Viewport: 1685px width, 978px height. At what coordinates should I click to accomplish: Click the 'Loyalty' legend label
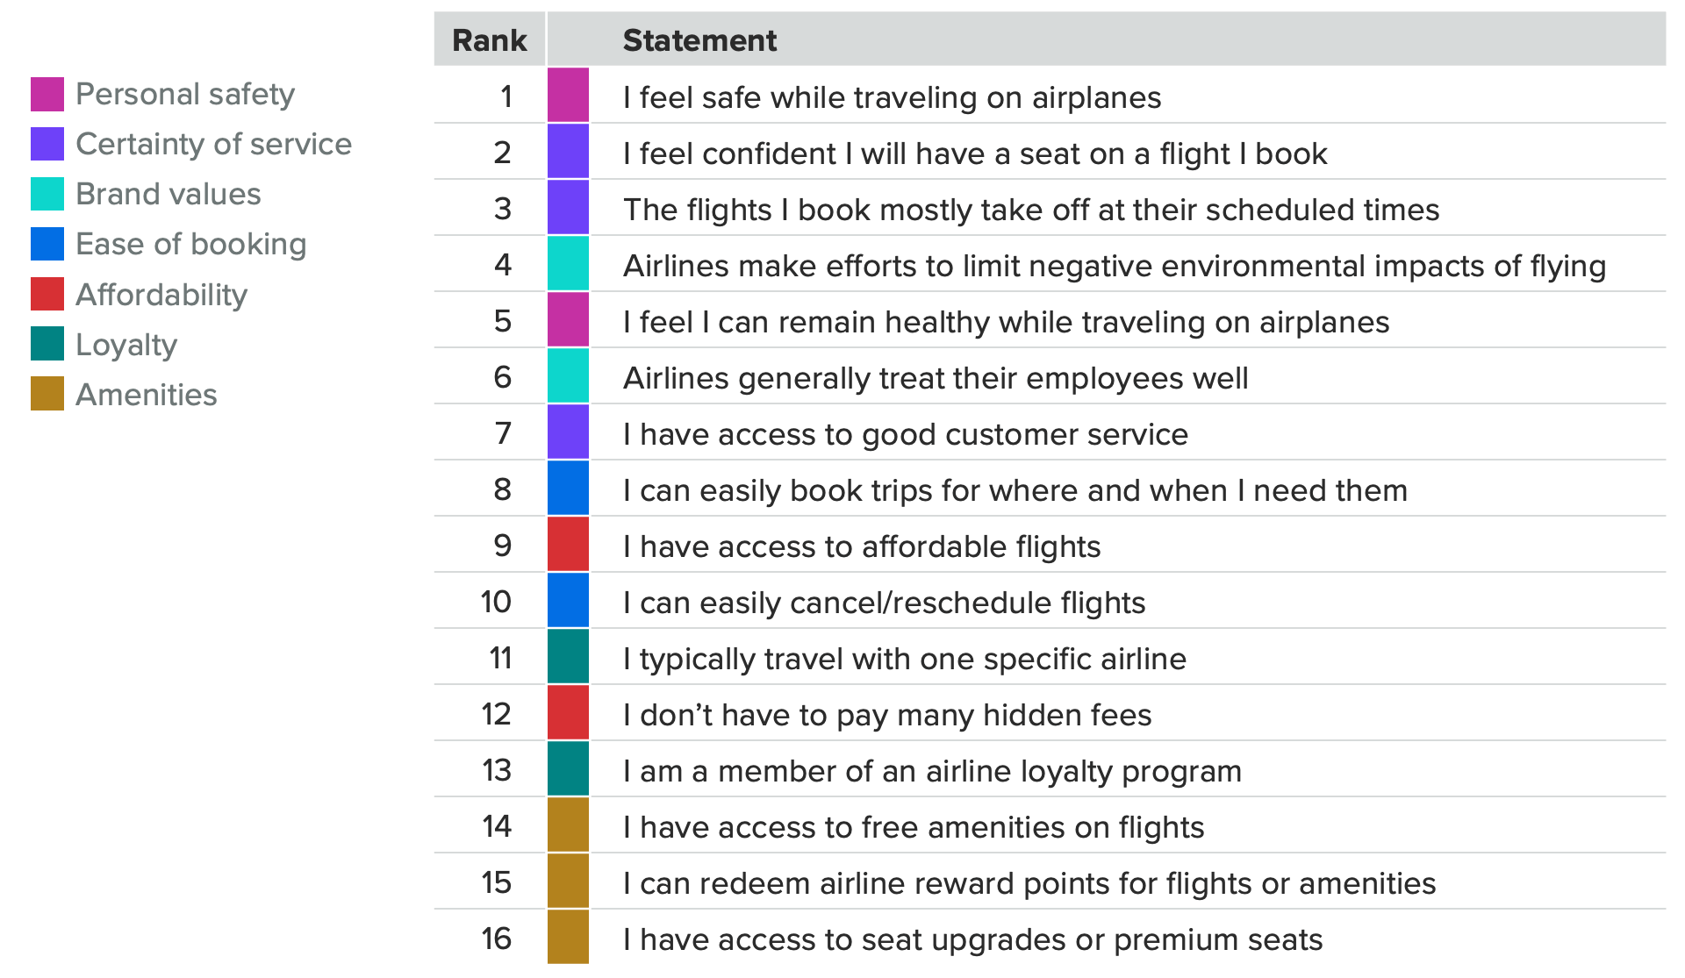126,345
